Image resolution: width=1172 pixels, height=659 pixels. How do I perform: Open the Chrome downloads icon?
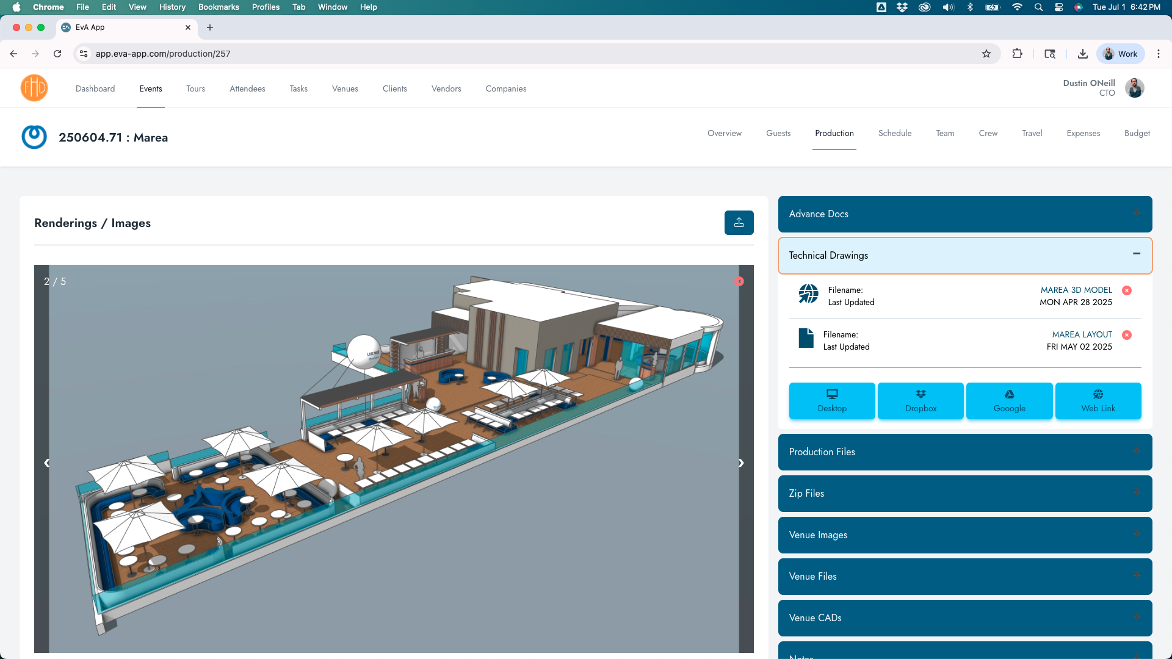click(1083, 54)
